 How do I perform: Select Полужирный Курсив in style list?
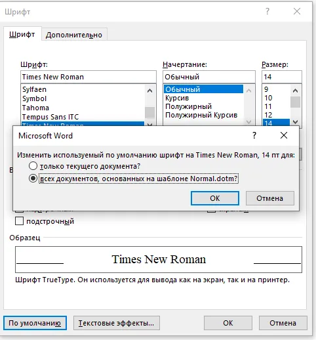click(203, 115)
